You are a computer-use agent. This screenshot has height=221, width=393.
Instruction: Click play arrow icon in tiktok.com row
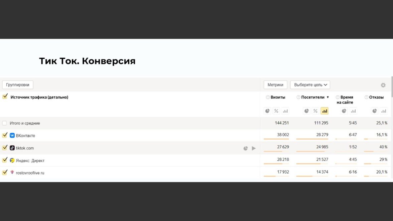tap(254, 148)
